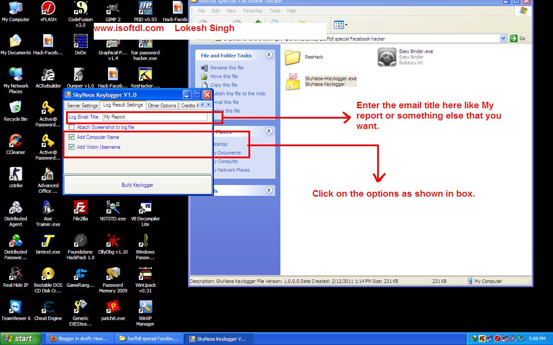The image size is (553, 345).
Task: Open the FileZilla desktop shortcut
Action: click(x=80, y=211)
